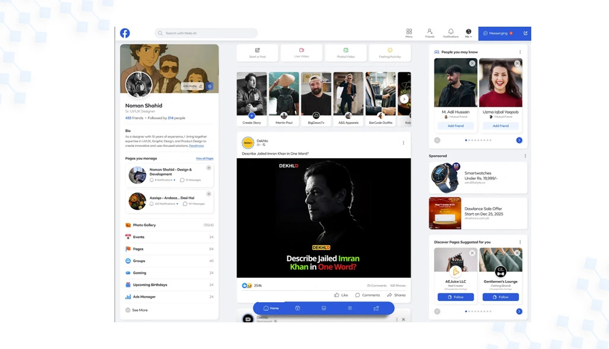
Task: Click previous arrow in People you may know
Action: [437, 140]
